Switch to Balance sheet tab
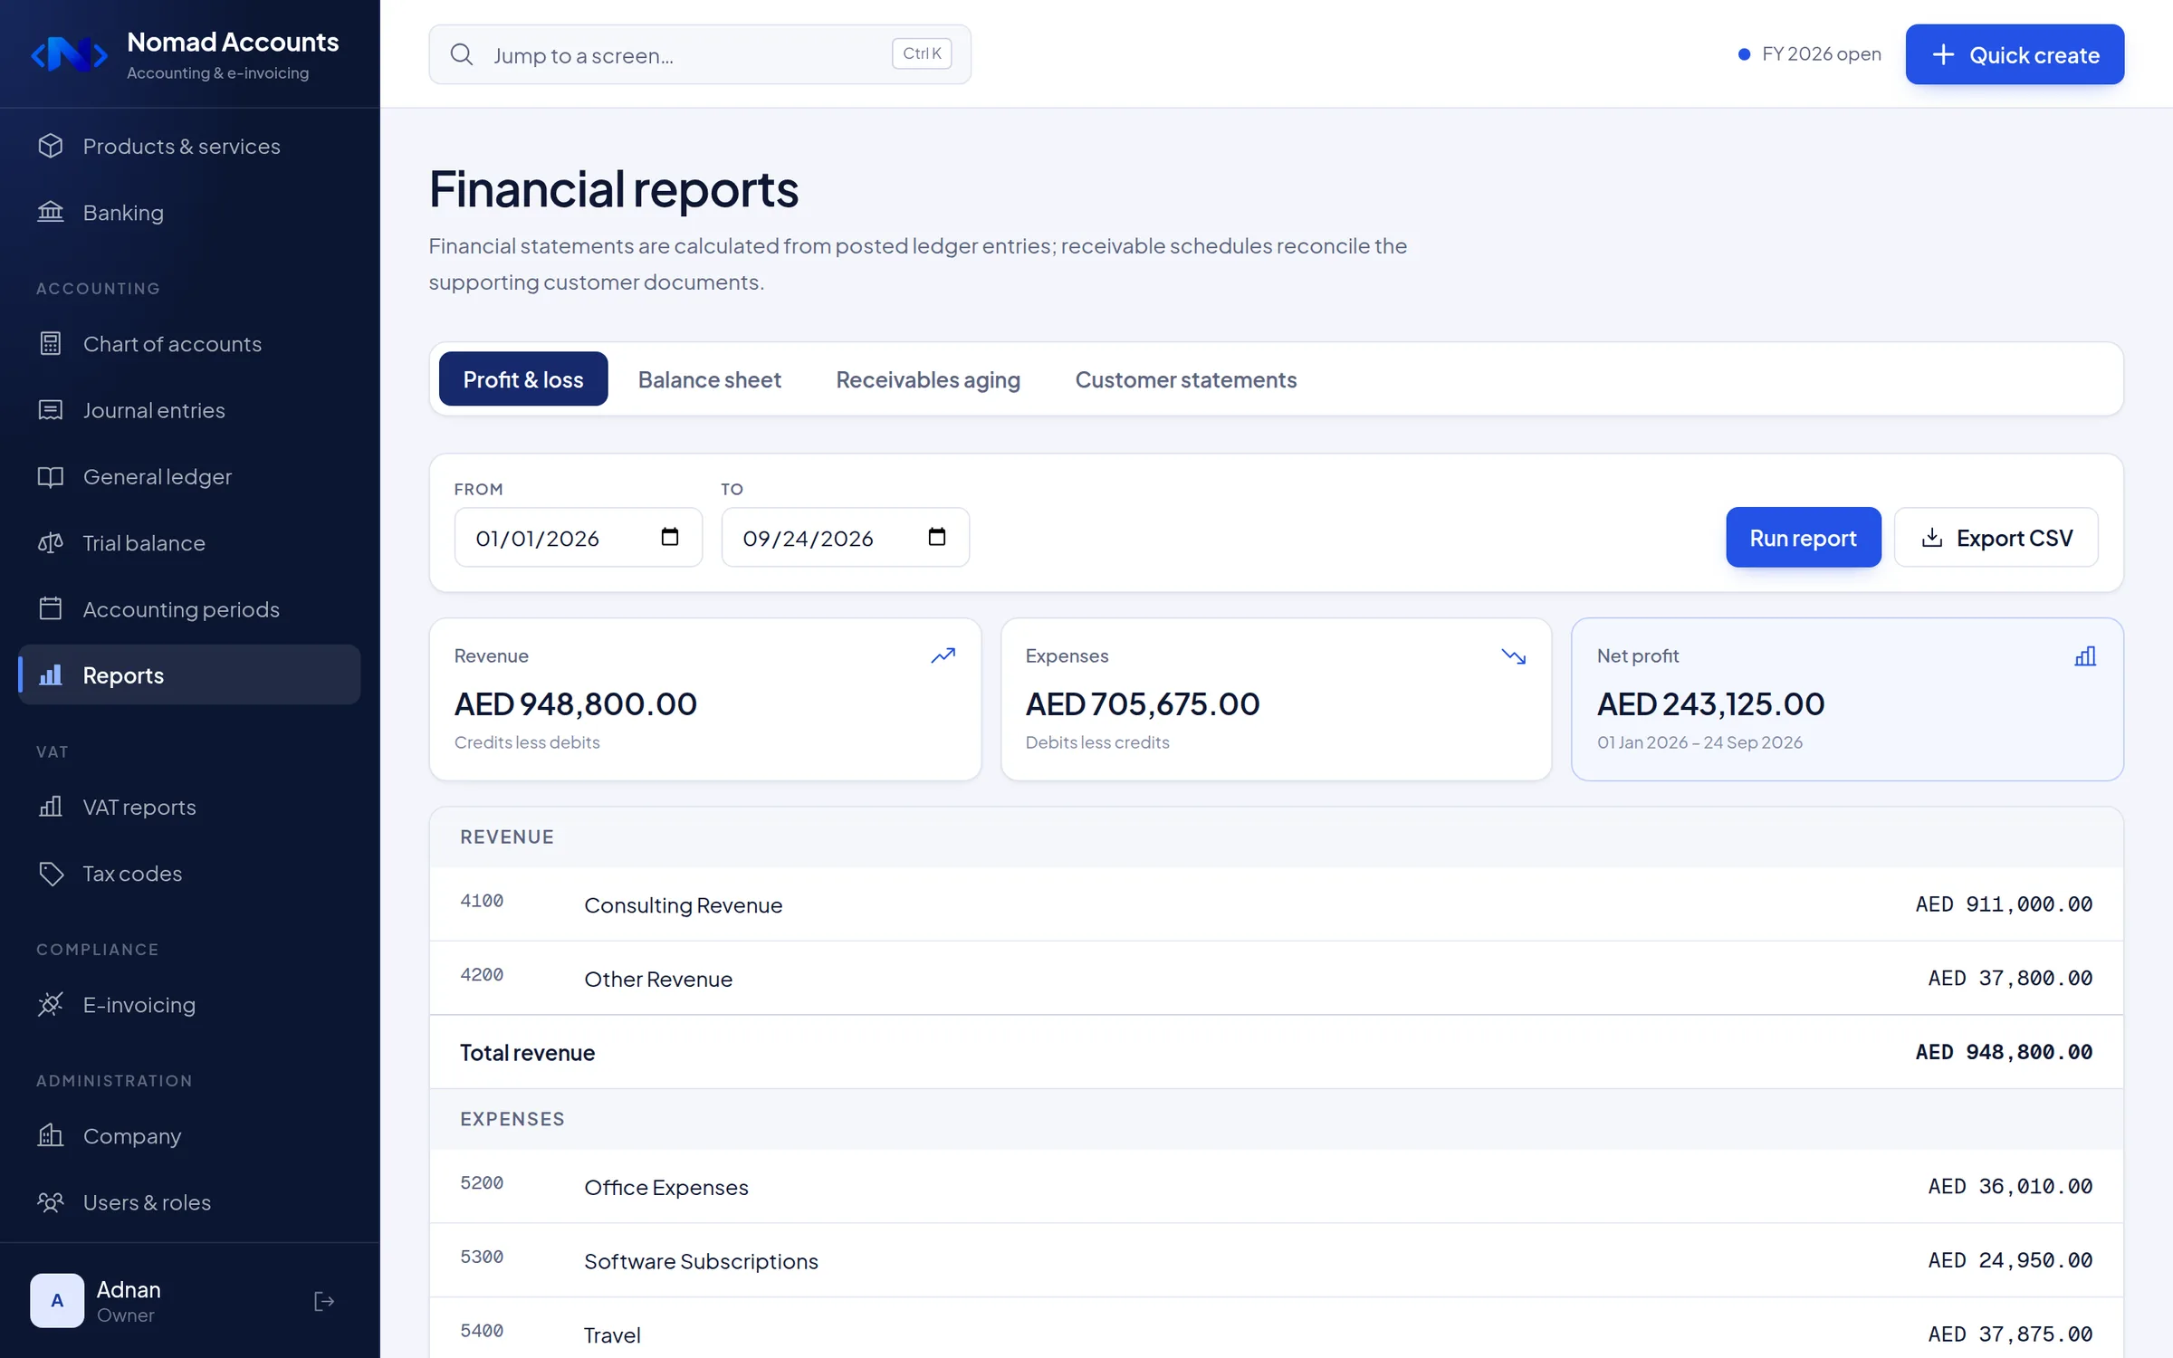 pos(710,379)
